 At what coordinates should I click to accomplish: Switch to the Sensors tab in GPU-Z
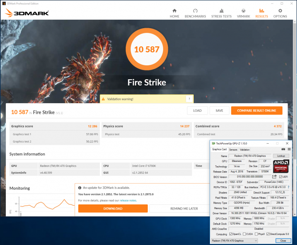(233, 150)
